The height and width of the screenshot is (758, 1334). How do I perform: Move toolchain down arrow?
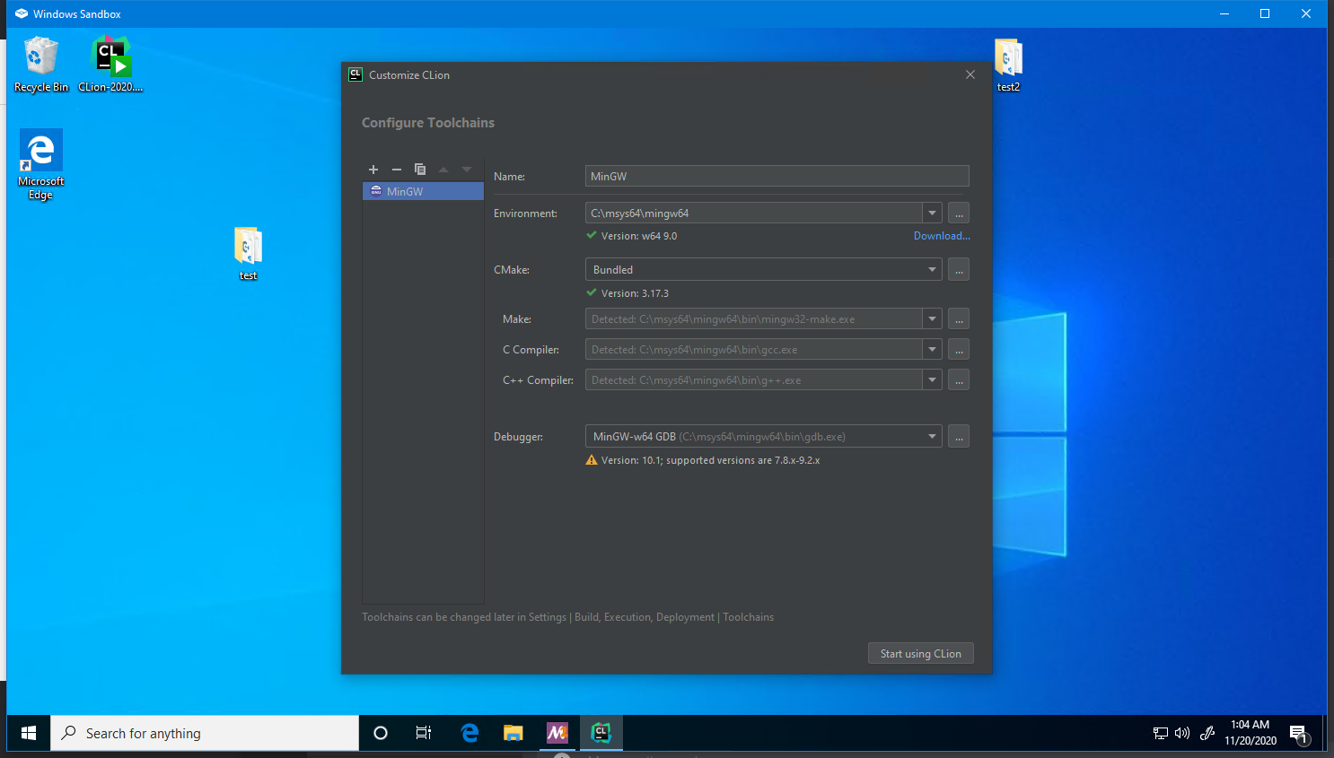click(x=467, y=170)
